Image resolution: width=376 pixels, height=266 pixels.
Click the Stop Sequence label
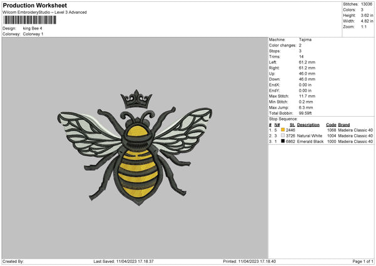(x=283, y=119)
